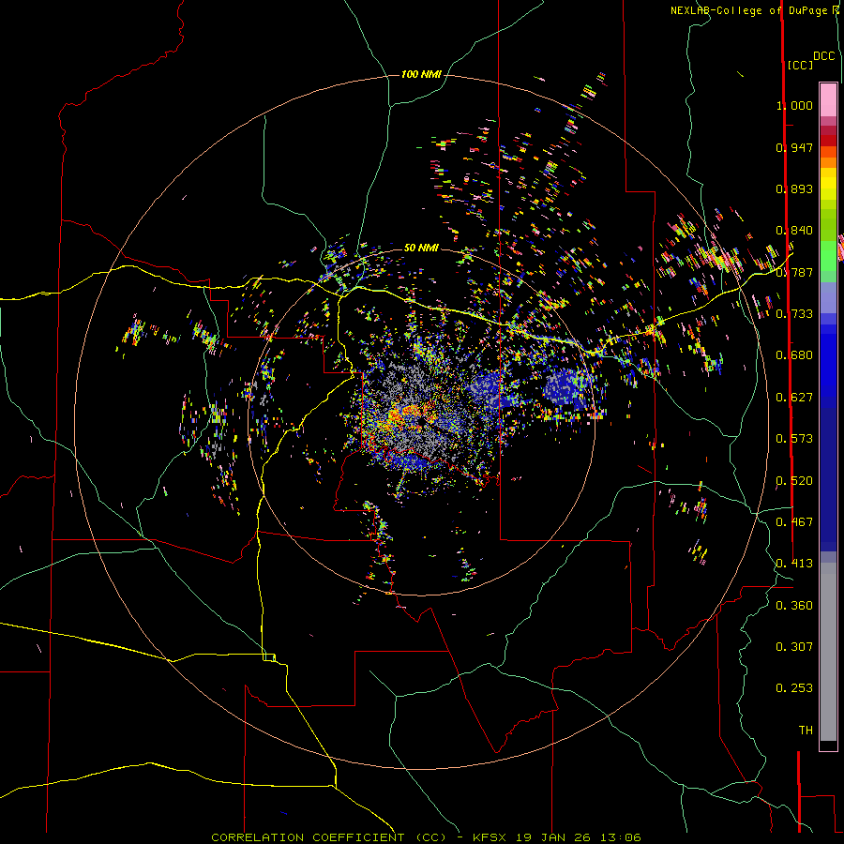Click the 0.520 color scale value

click(x=794, y=481)
